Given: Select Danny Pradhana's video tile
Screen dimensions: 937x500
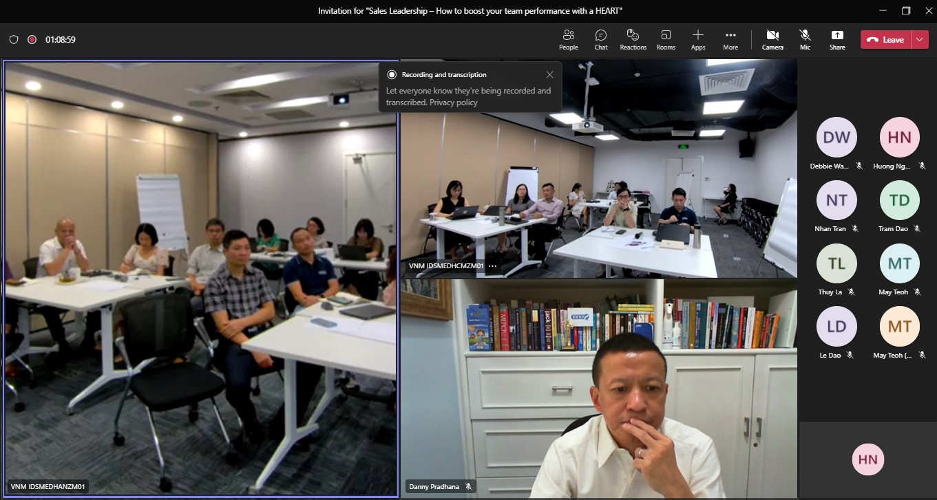Looking at the screenshot, I should click(x=599, y=388).
